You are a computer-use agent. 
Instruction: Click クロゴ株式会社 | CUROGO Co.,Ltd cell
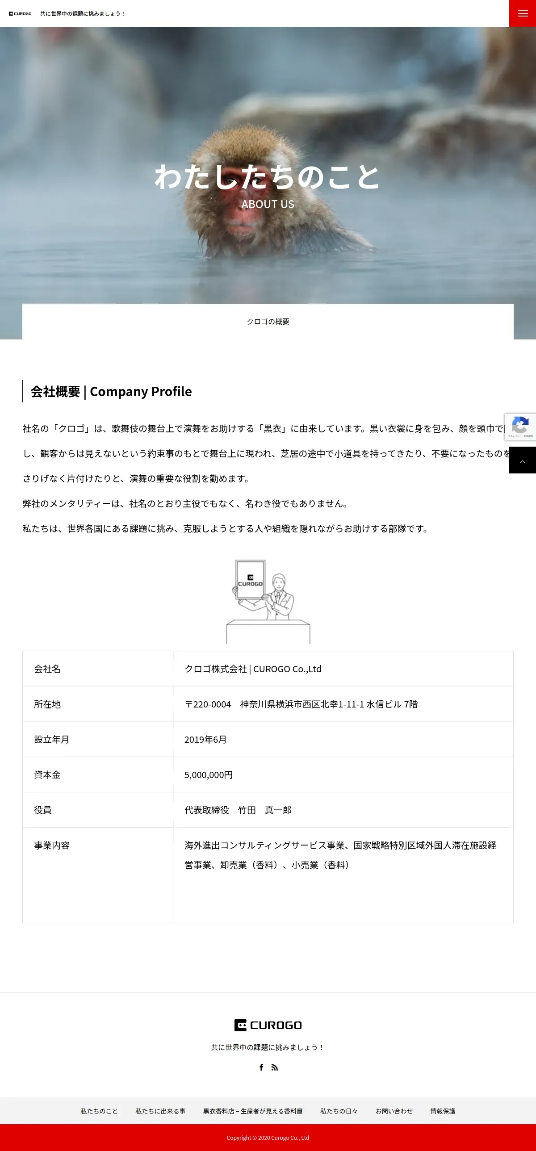(x=343, y=669)
